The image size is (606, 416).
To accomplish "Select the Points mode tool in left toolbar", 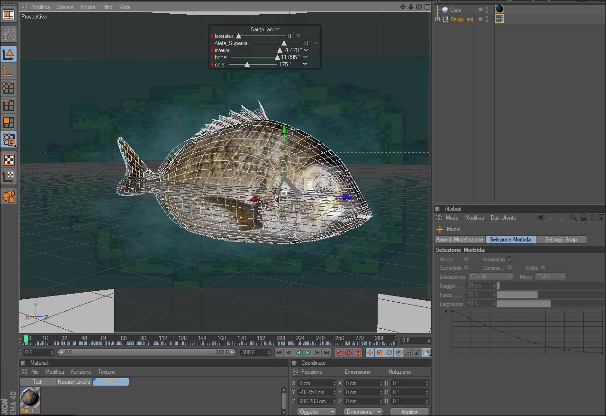I will tap(9, 88).
